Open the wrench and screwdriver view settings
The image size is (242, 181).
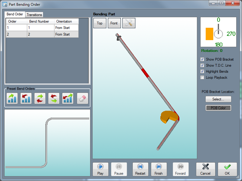[x=129, y=23]
